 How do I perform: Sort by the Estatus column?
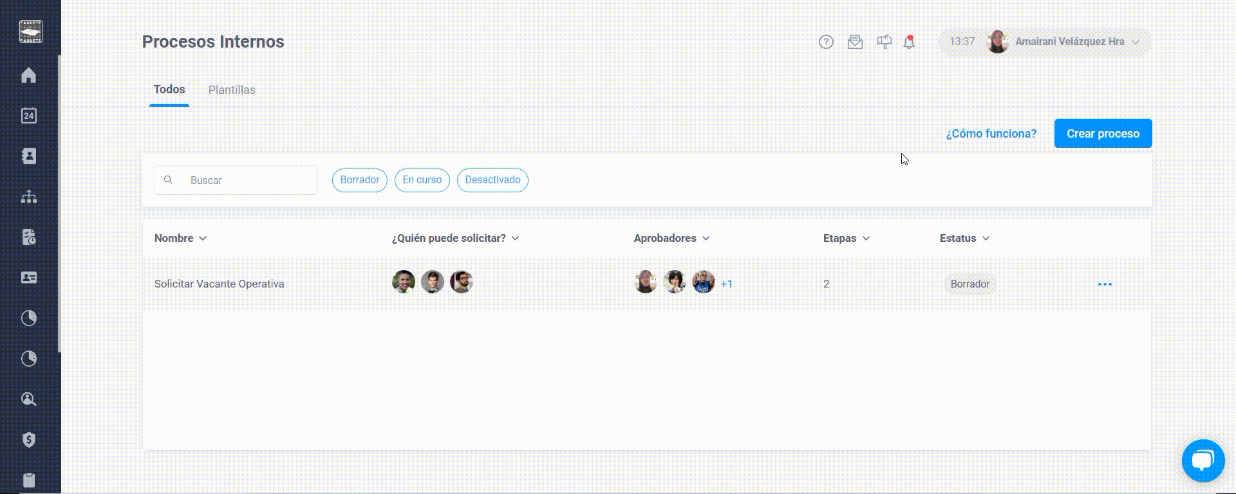click(964, 238)
